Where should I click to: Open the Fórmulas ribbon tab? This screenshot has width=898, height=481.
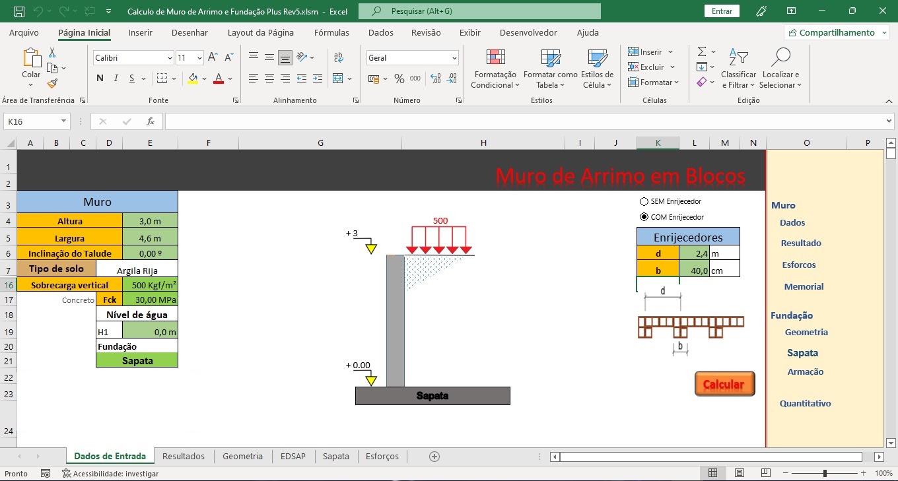point(331,32)
